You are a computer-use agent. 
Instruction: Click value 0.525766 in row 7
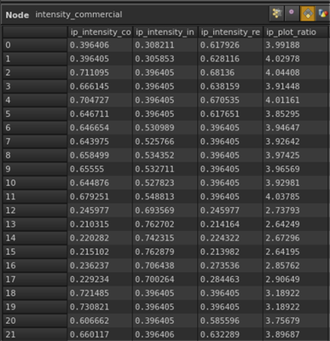[154, 142]
